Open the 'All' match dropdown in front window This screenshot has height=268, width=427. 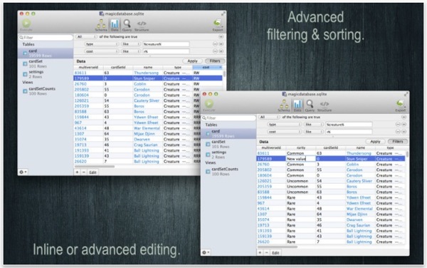pos(269,117)
